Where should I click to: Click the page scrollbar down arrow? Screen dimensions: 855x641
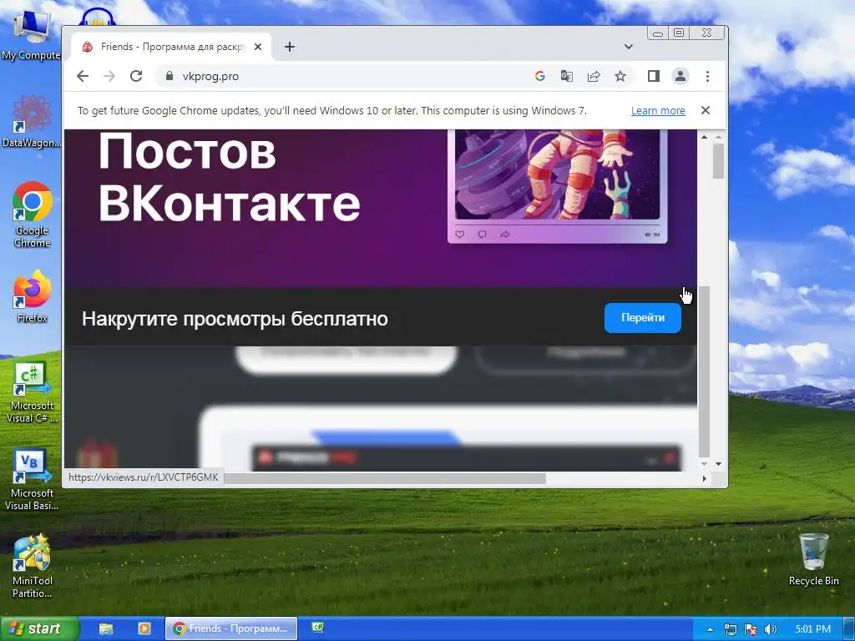(x=718, y=464)
